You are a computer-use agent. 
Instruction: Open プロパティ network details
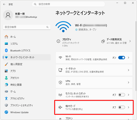coord(68,42)
